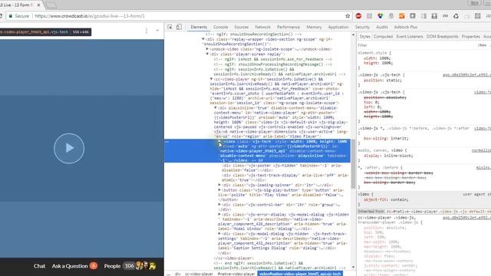Open the chevron dropdown above the video
Screen dimensions: 491x276
tap(157, 31)
